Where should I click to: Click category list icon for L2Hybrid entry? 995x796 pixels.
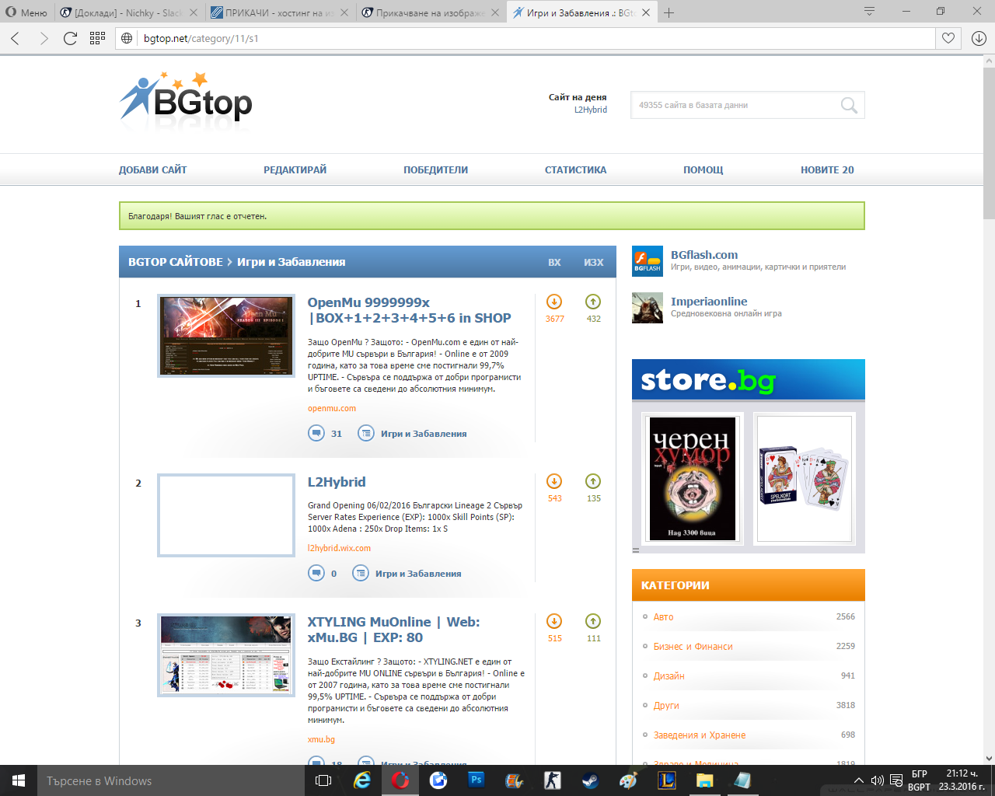[x=361, y=573]
